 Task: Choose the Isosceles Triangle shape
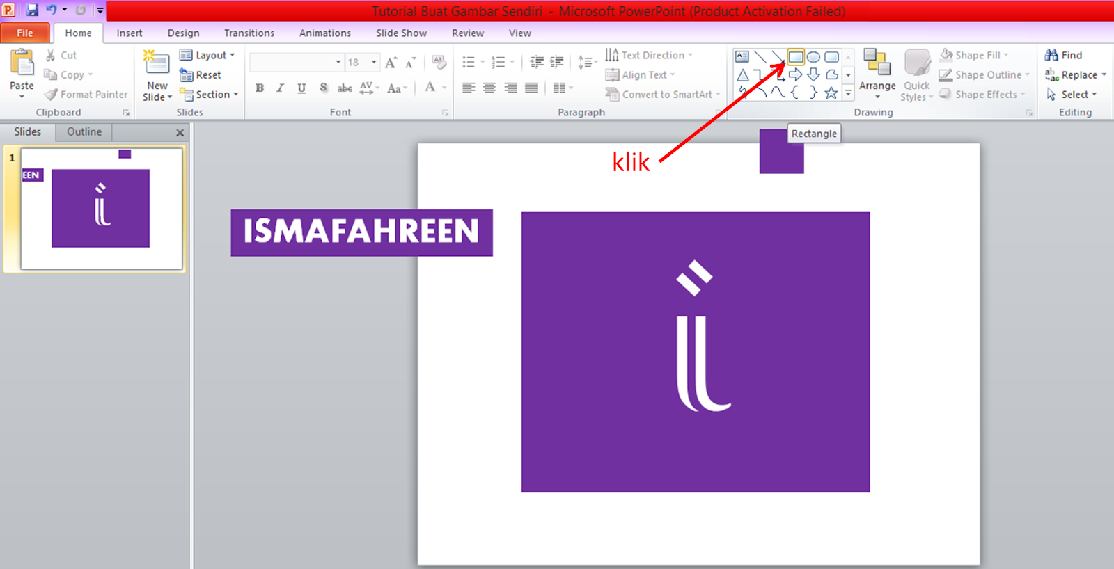tap(742, 75)
